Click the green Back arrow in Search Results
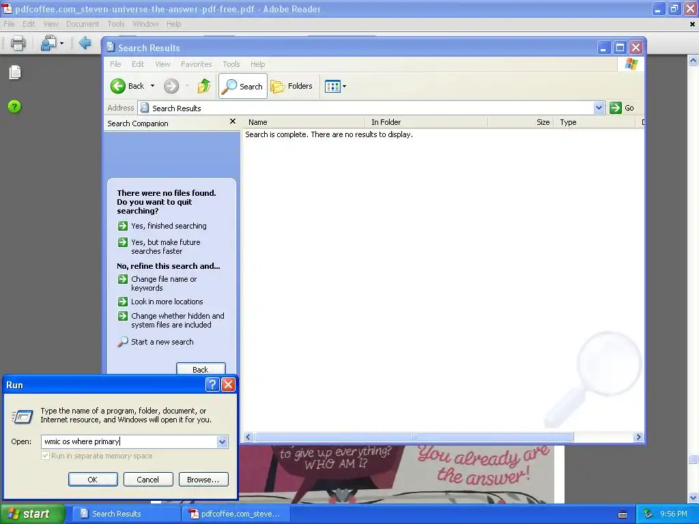This screenshot has height=524, width=699. (117, 86)
